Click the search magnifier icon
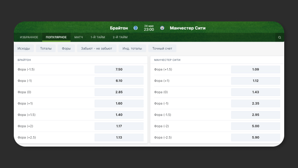The image size is (298, 168). [x=280, y=38]
